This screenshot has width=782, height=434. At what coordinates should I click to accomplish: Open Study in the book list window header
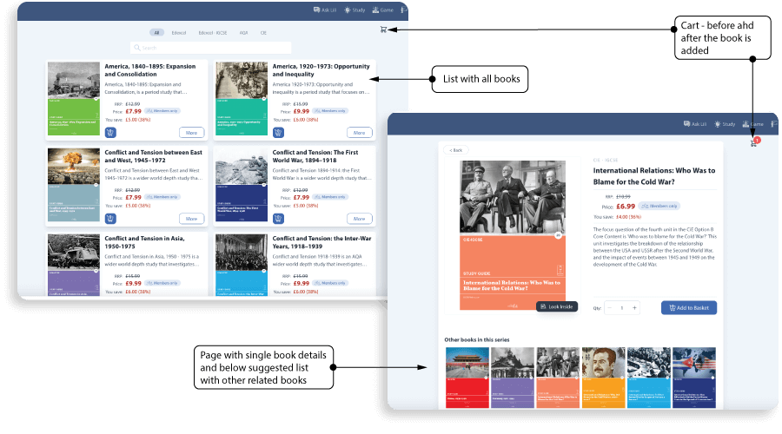355,10
